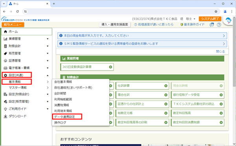Click the システム終了 button
The height and width of the screenshot is (146, 236).
210,19
